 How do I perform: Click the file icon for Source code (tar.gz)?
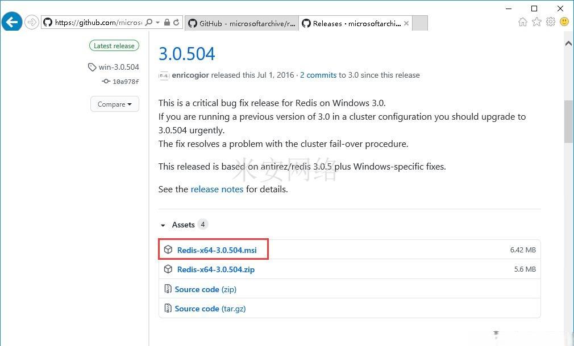(x=168, y=309)
